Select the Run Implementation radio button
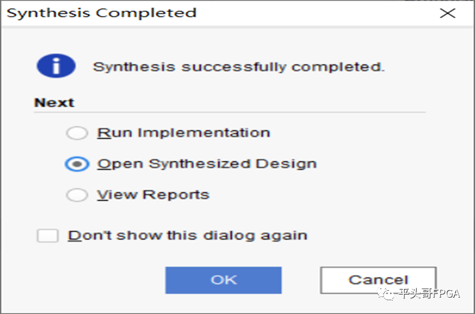This screenshot has width=475, height=314. coord(77,133)
